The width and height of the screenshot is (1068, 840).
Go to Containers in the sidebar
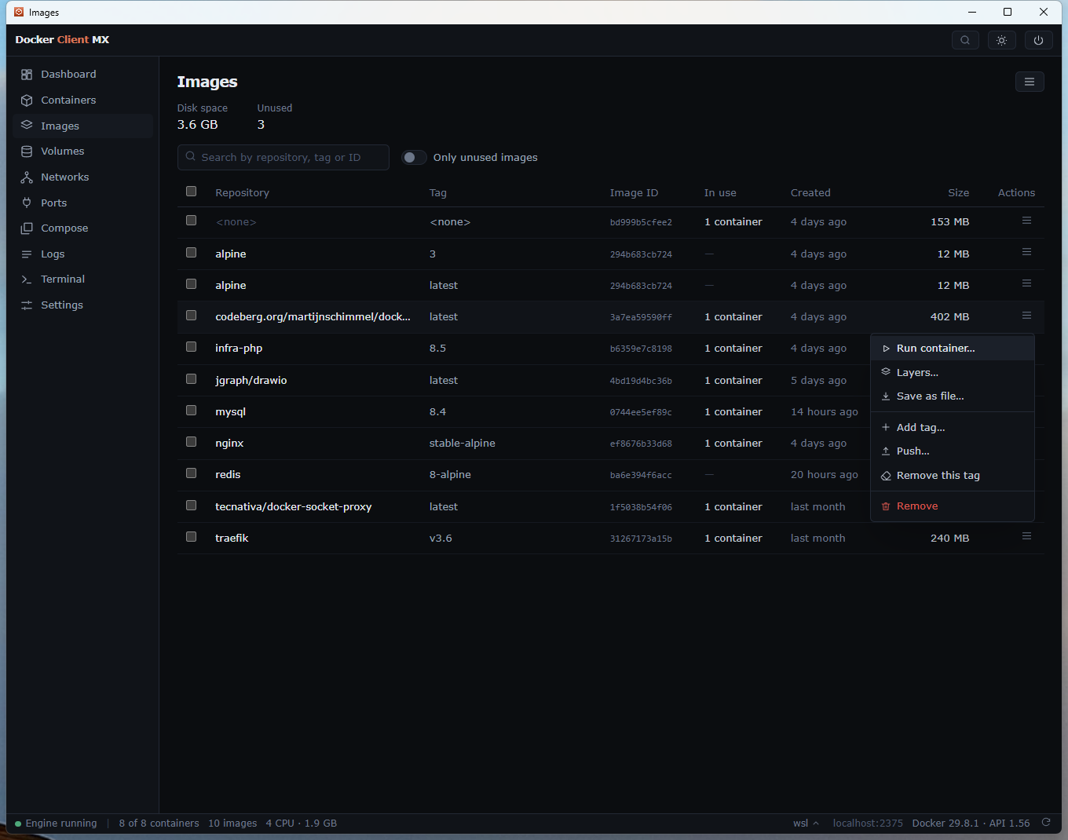(x=82, y=100)
